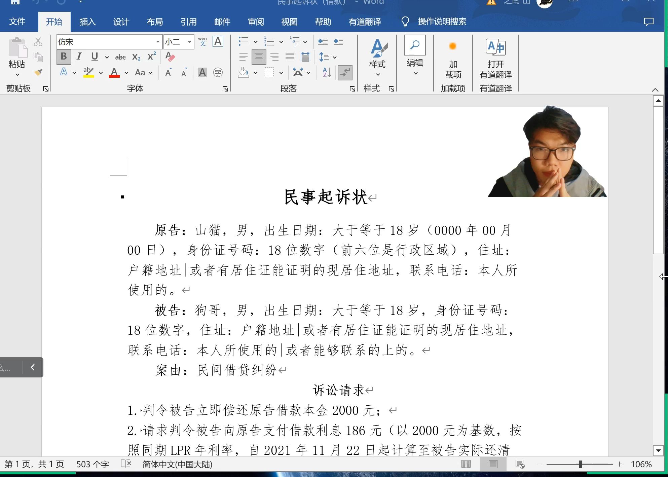Viewport: 668px width, 477px height.
Task: Increase paragraph indent
Action: tap(338, 41)
